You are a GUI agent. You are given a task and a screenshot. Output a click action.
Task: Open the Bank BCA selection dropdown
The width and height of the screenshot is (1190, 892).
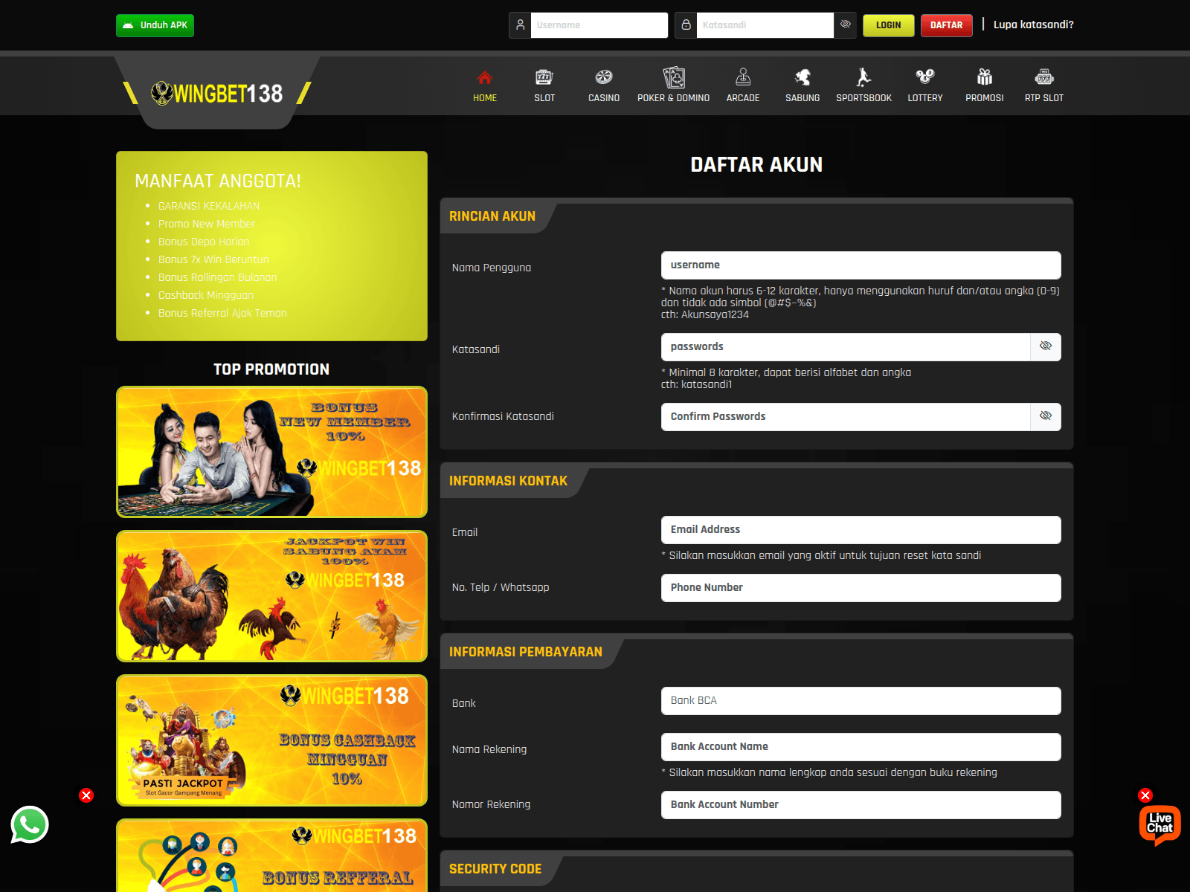point(861,700)
